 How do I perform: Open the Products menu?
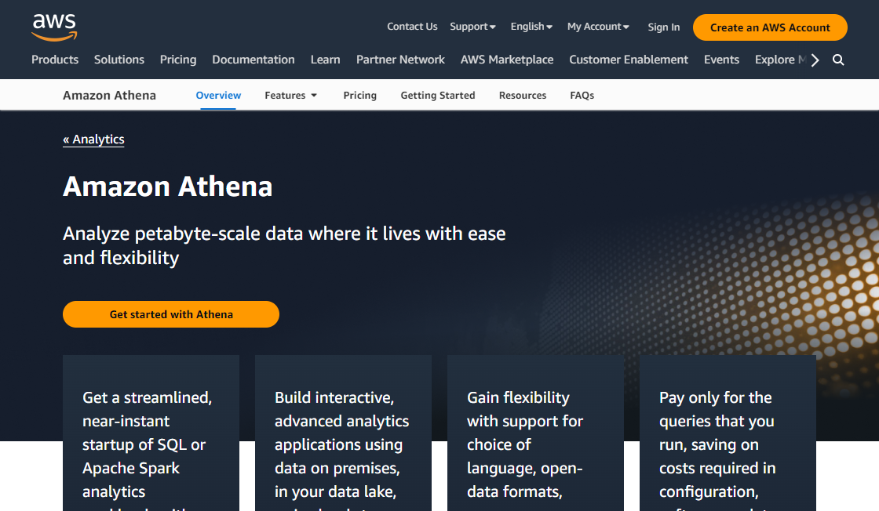pos(55,60)
